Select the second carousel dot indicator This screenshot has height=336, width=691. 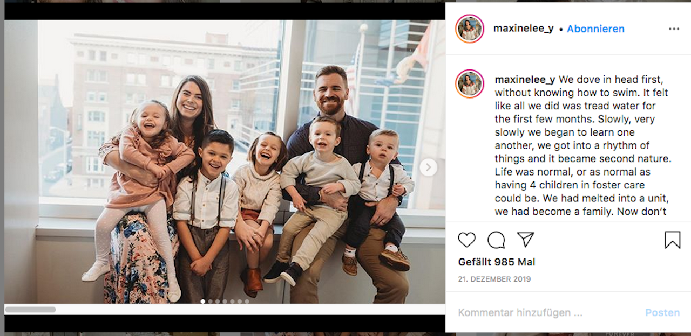pos(210,302)
